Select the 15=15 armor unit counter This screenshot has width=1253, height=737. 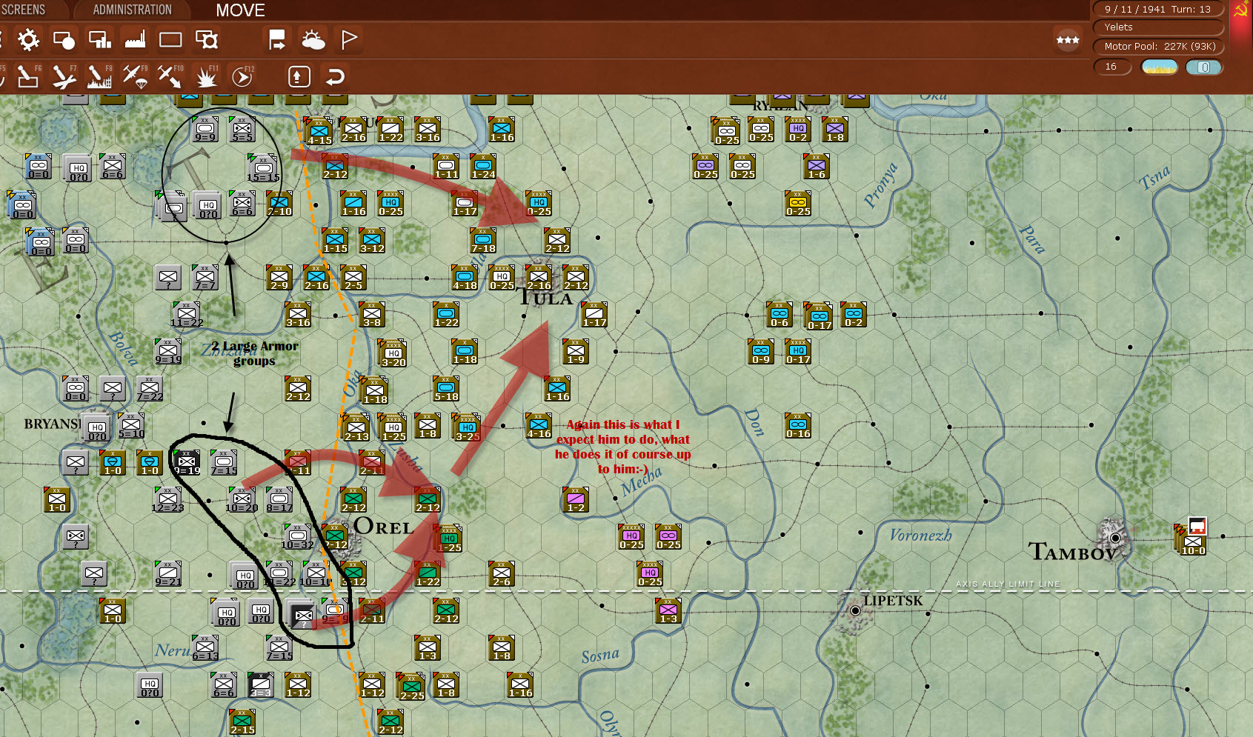tap(262, 168)
